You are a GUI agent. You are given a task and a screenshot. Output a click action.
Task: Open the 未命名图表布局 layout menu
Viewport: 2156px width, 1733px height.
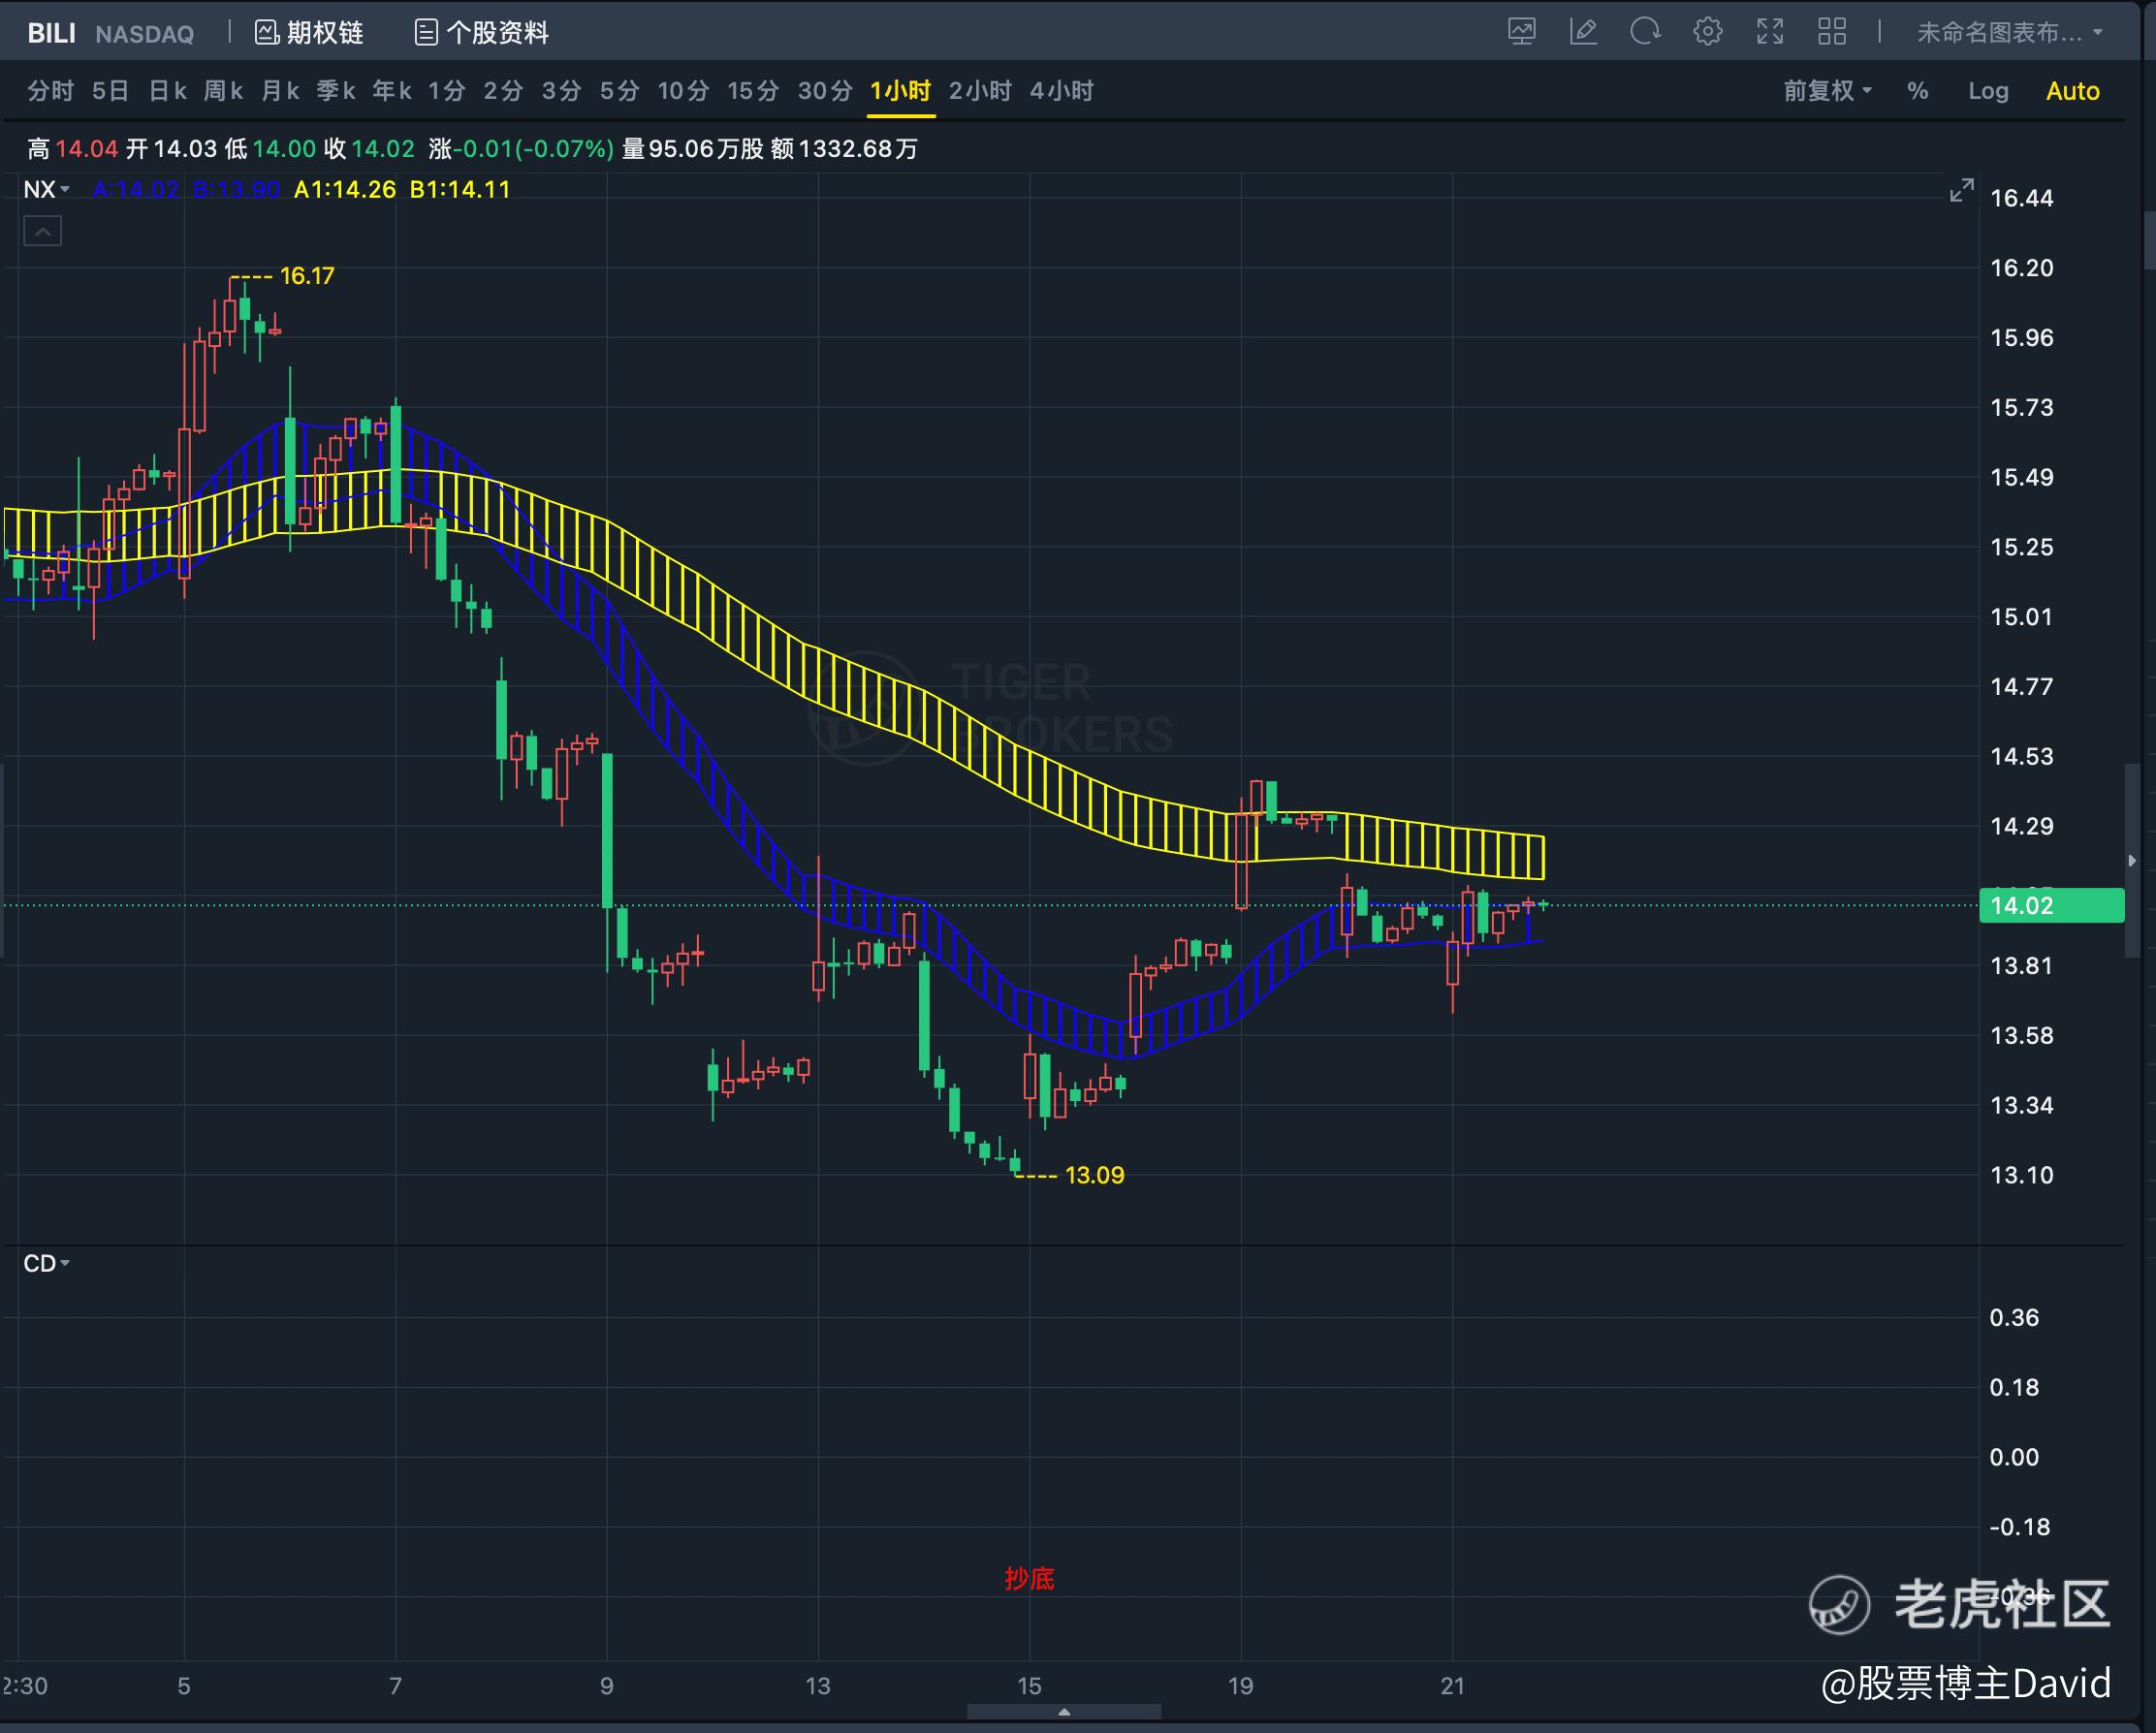[x=2010, y=33]
